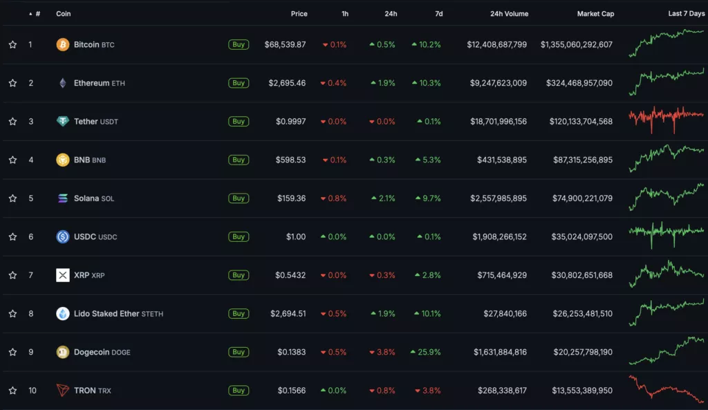Sort by the 24h change column

(391, 14)
